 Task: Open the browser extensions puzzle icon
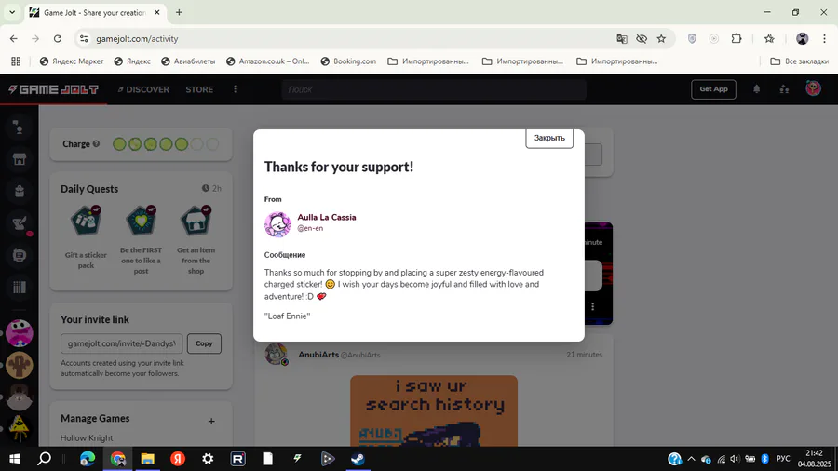pyautogui.click(x=737, y=38)
